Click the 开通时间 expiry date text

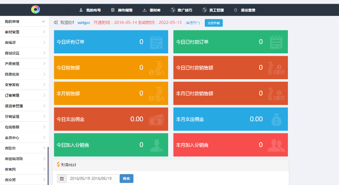pyautogui.click(x=137, y=23)
